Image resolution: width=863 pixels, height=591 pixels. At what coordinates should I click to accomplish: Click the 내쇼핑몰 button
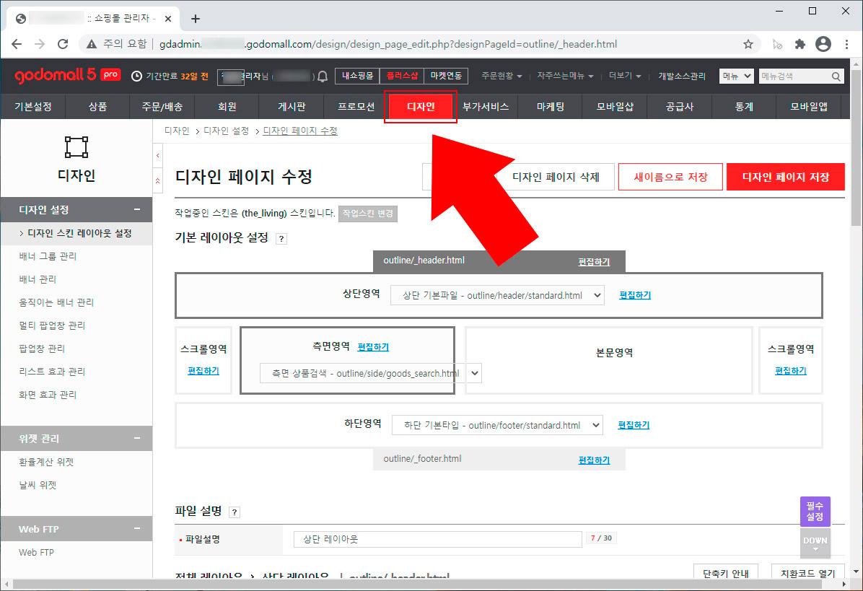point(357,76)
